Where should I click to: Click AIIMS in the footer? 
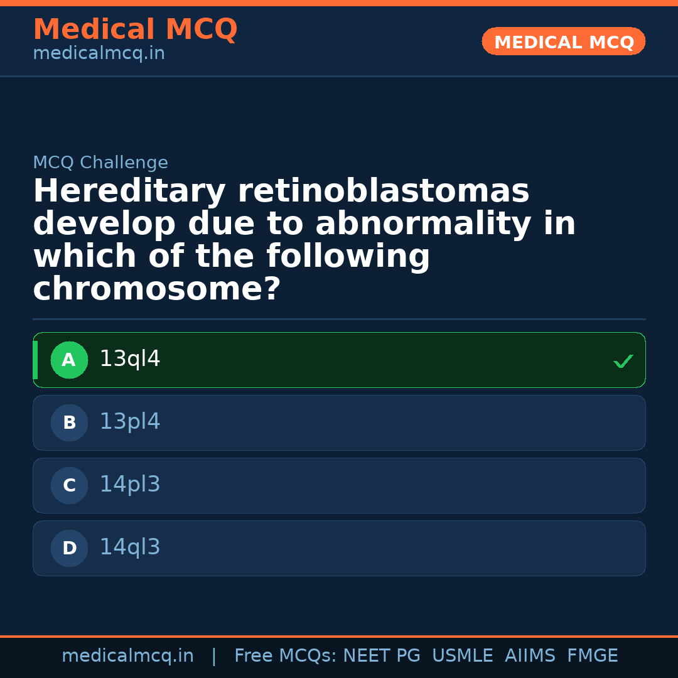point(530,656)
